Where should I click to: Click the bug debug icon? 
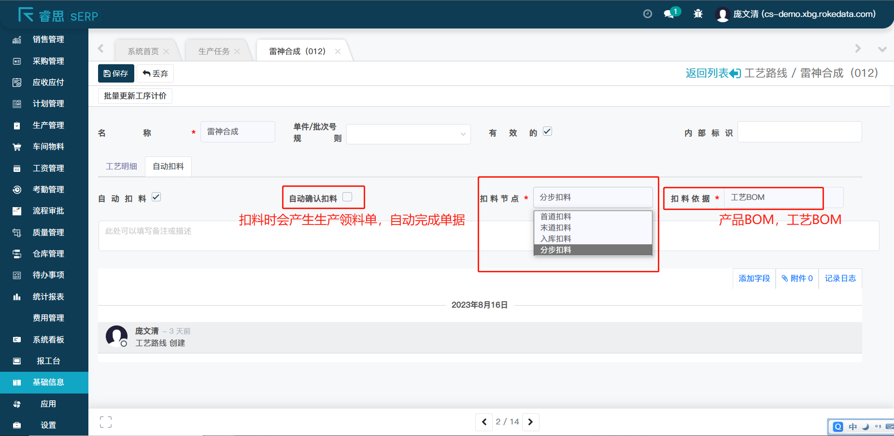click(698, 14)
